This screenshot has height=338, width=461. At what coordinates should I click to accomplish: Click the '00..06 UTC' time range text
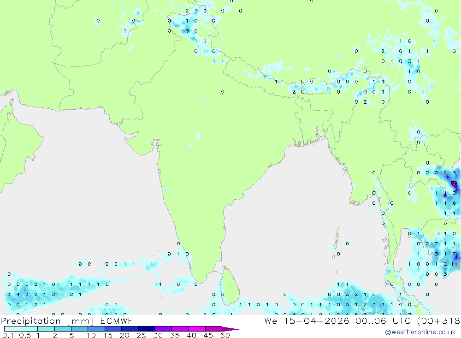(x=383, y=320)
